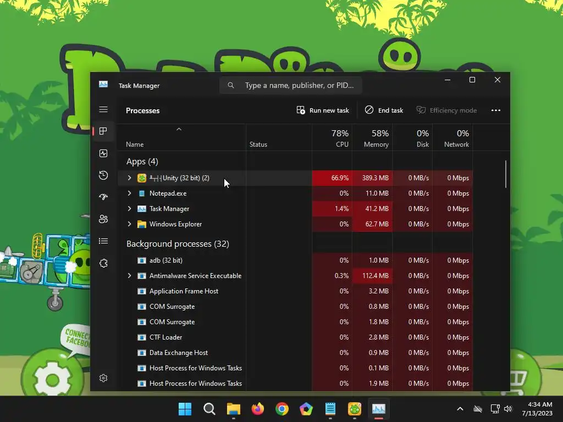Show hidden system tray icons
Screen dimensions: 563x422
460,409
